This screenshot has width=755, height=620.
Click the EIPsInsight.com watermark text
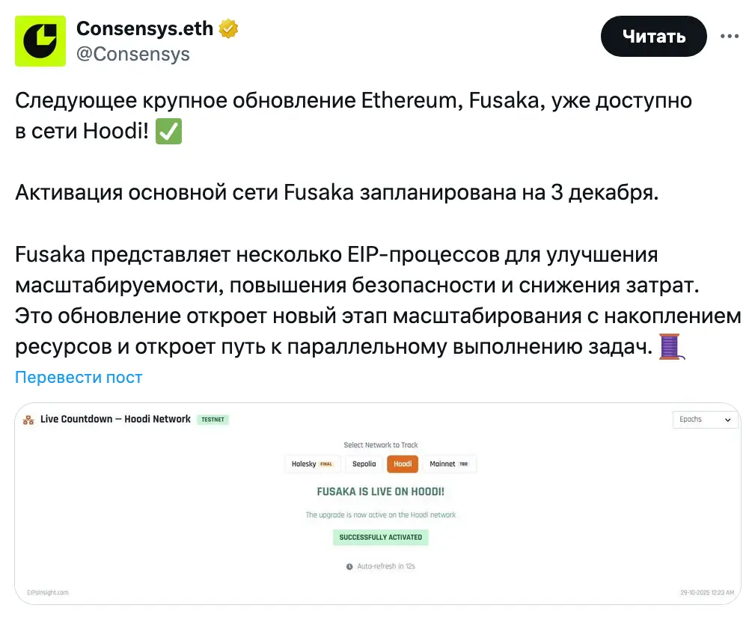pos(47,592)
